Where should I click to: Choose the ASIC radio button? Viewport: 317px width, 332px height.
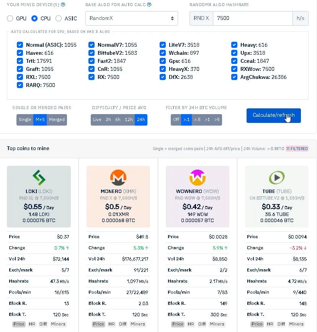pyautogui.click(x=59, y=18)
